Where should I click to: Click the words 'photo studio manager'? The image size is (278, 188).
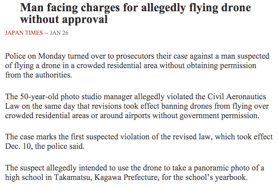pos(96,97)
